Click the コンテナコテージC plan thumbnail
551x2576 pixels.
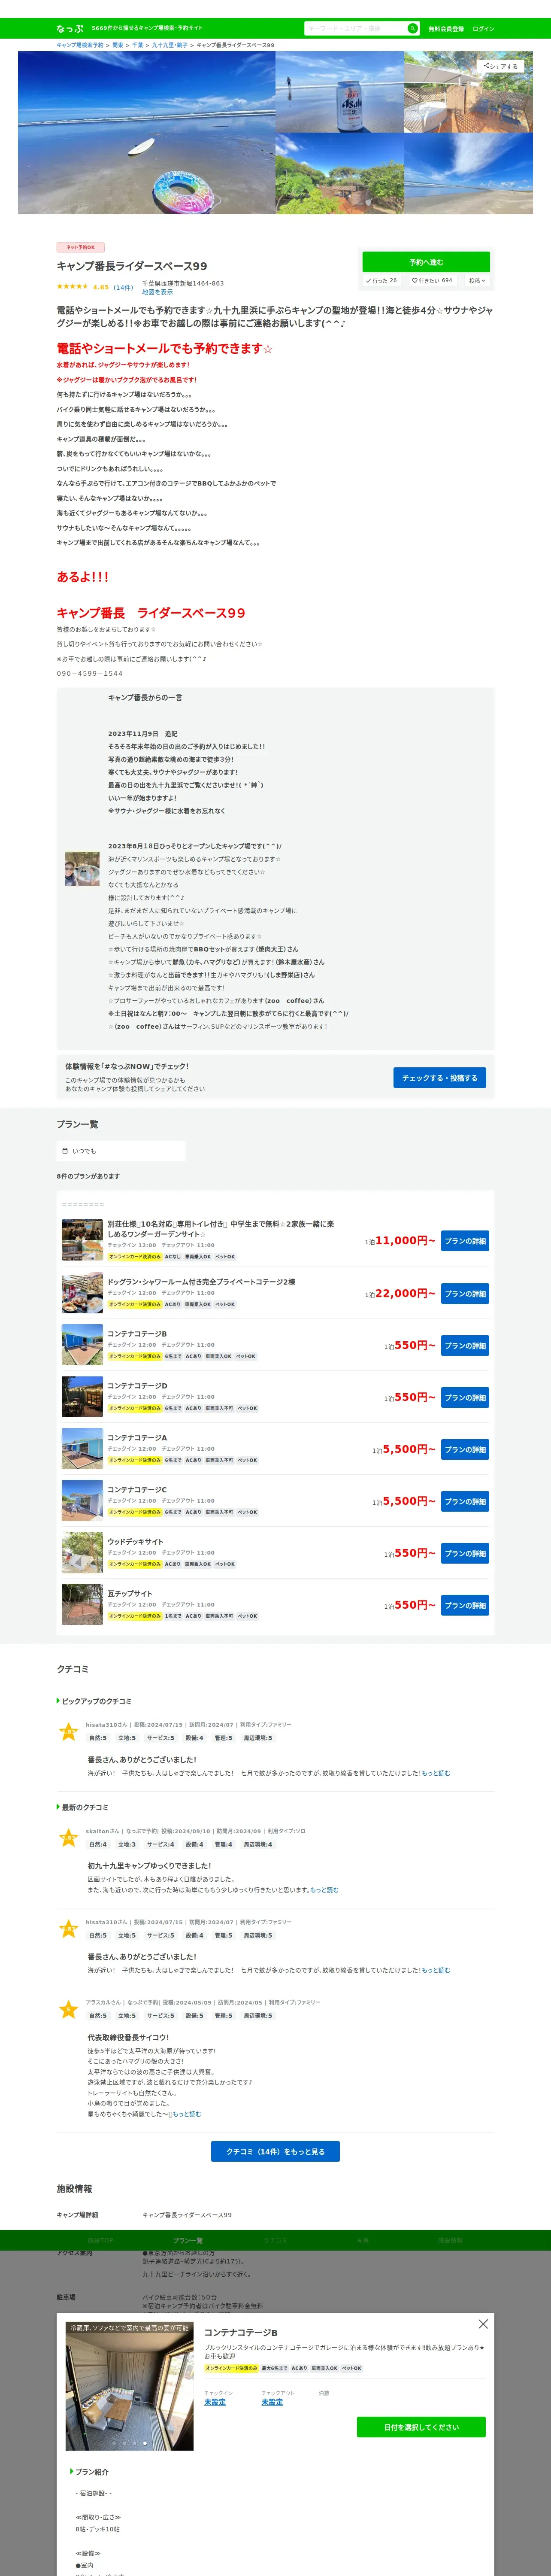(x=82, y=1501)
